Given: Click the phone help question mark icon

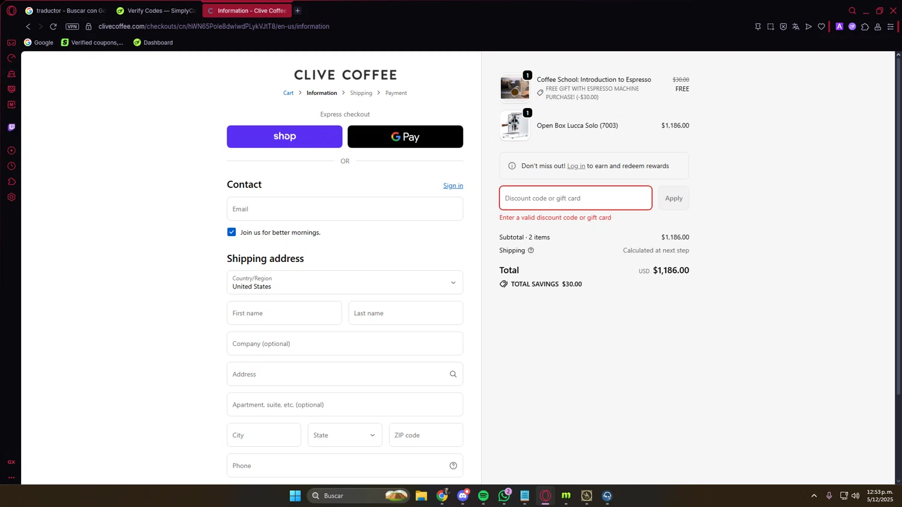Looking at the screenshot, I should (453, 466).
